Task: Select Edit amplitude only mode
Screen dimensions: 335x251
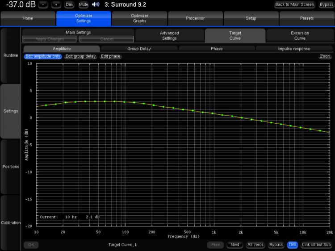Action: click(43, 57)
